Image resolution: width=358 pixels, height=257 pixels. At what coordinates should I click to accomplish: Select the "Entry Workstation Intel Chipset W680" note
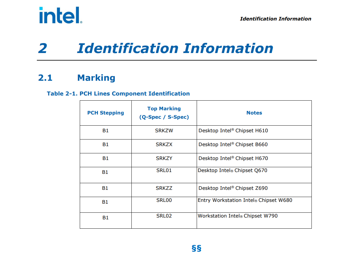tap(245, 200)
